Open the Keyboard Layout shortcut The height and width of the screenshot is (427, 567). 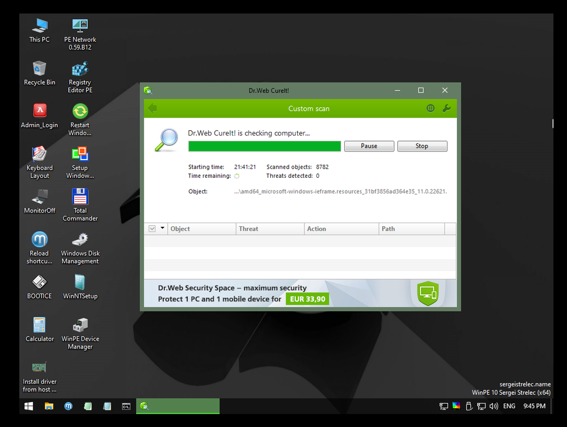pyautogui.click(x=40, y=163)
